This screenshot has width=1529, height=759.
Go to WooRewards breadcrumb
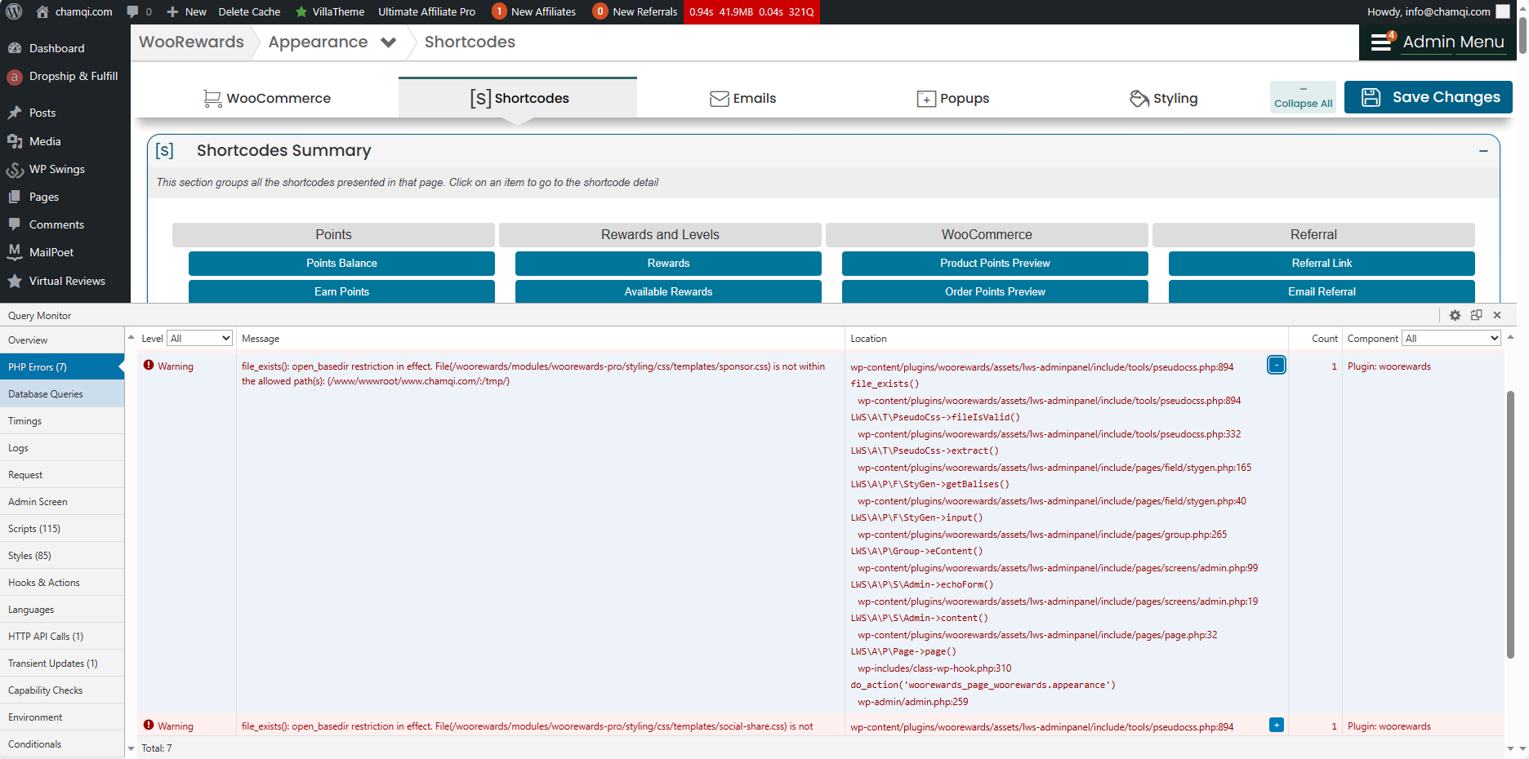tap(191, 42)
